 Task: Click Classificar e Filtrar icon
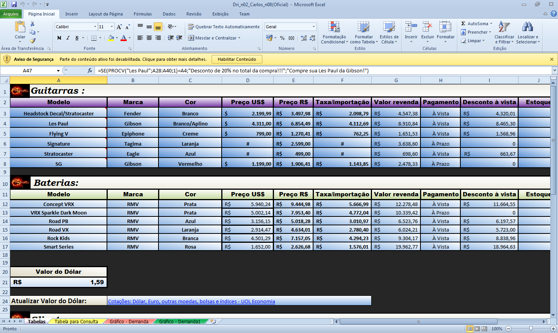[x=504, y=27]
